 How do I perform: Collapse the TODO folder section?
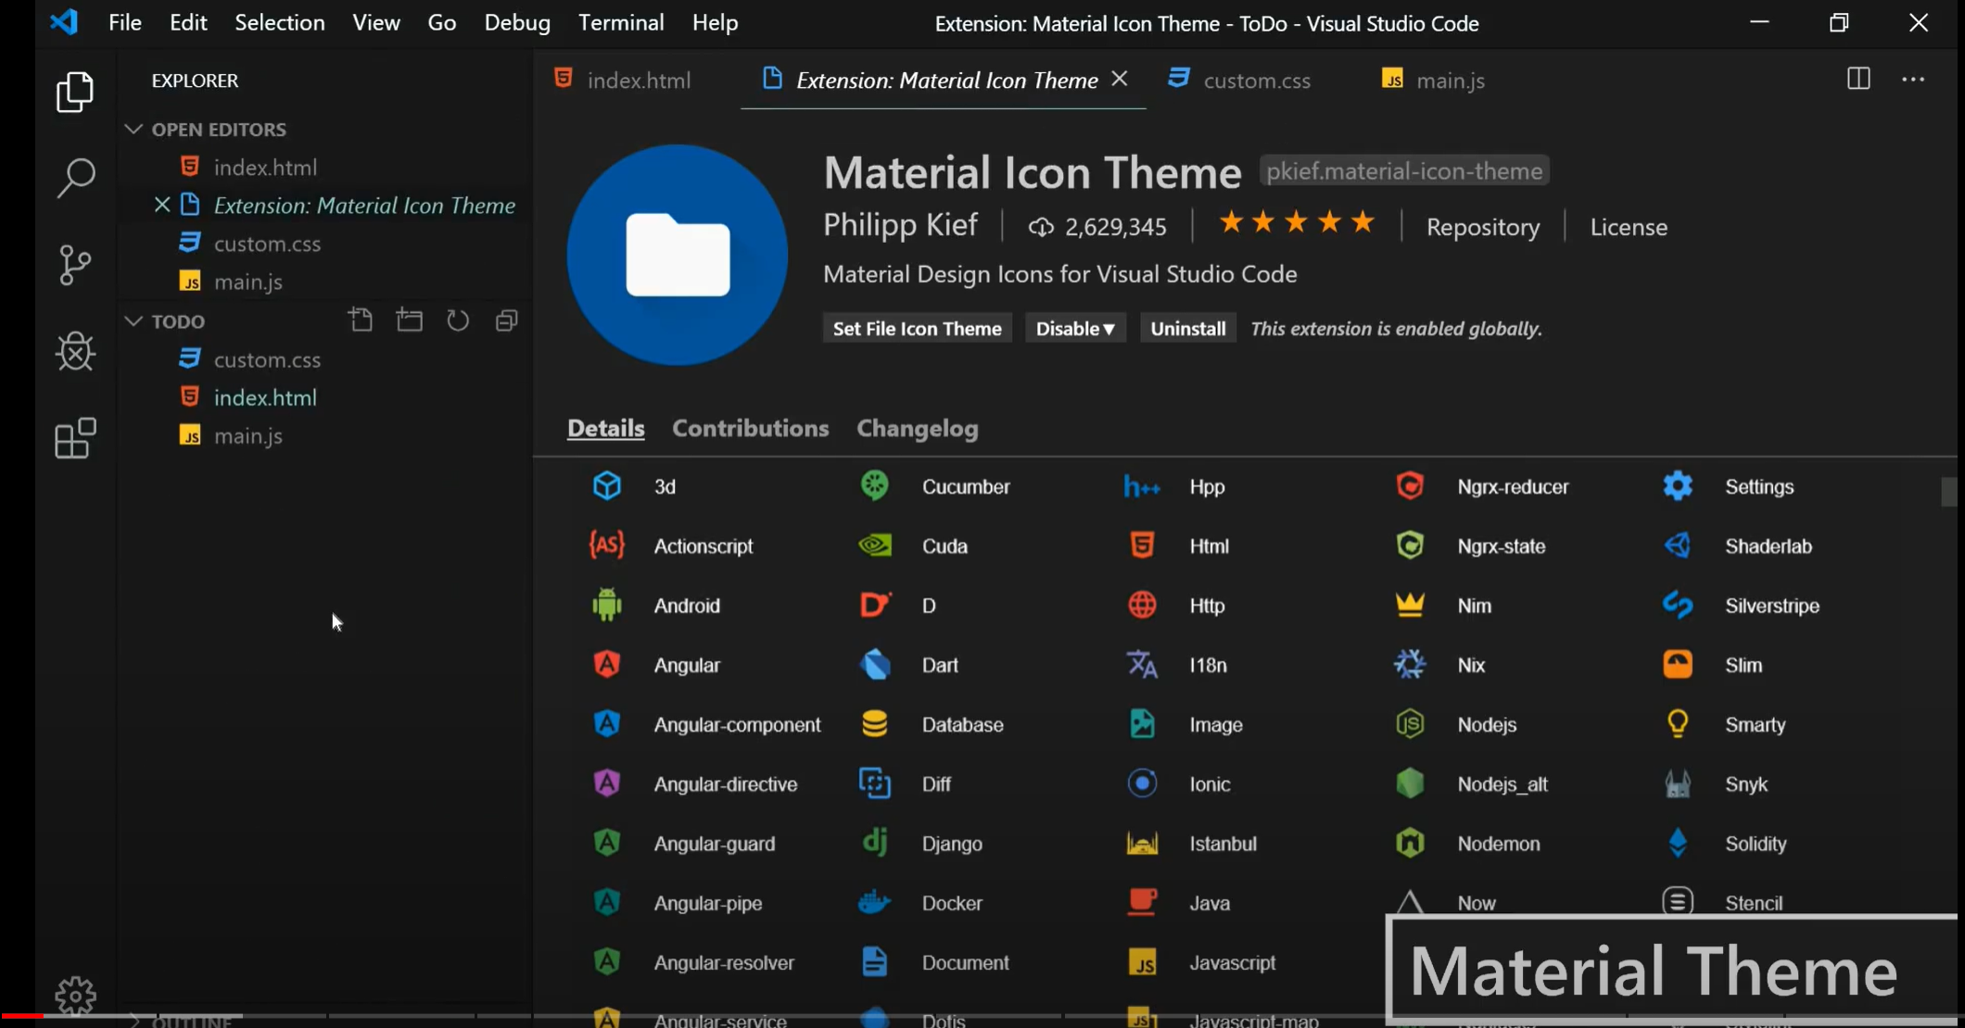133,321
